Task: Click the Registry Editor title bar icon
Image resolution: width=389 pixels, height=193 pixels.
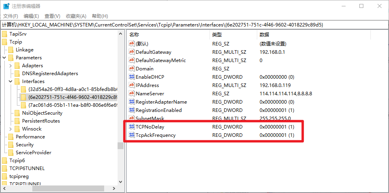Action: point(6,6)
